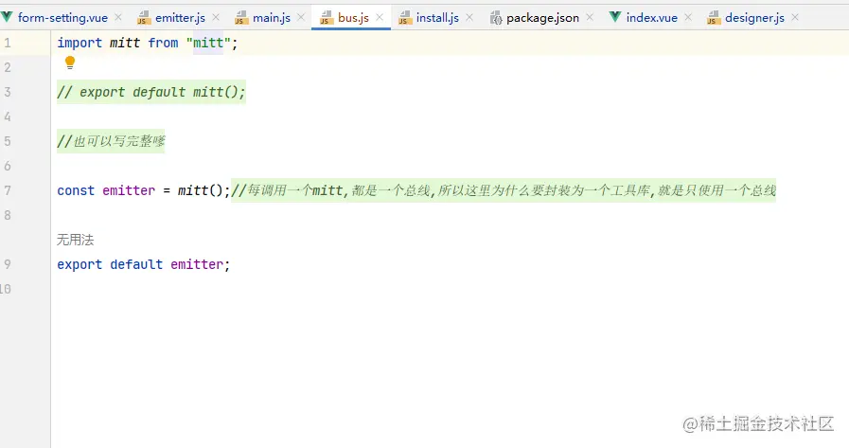Image resolution: width=849 pixels, height=448 pixels.
Task: Click the JS file icon of install.js
Action: point(404,18)
